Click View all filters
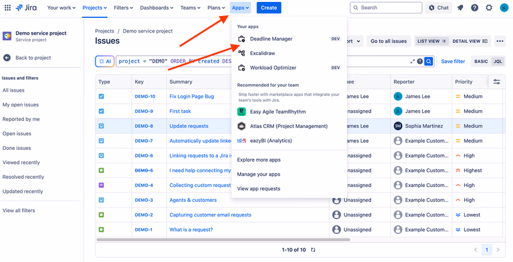 click(19, 211)
